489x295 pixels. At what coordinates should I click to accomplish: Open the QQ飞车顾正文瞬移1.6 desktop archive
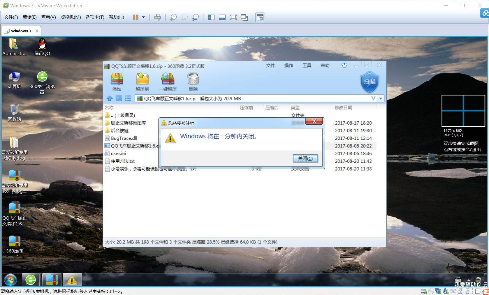(14, 214)
